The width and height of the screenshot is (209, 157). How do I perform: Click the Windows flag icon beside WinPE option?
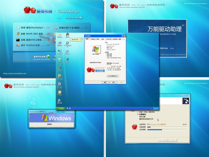coord(18,34)
